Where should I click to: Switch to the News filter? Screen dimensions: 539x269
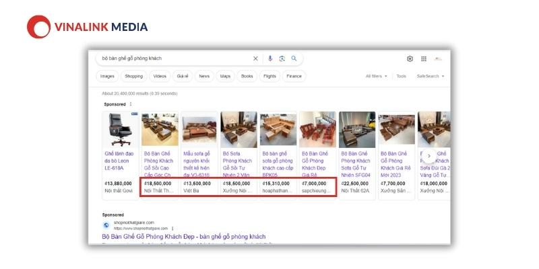[204, 76]
